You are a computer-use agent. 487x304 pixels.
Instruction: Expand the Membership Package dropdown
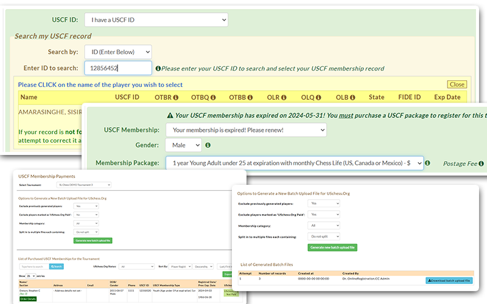tap(294, 164)
